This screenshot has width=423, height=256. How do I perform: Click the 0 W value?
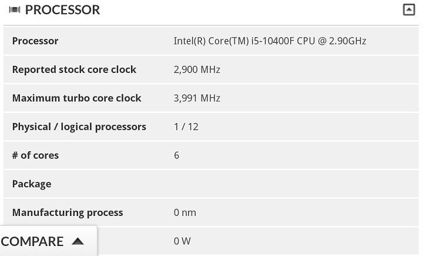coord(182,241)
